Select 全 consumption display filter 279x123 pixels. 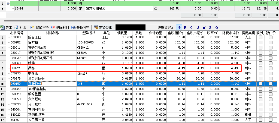[x=179, y=27]
